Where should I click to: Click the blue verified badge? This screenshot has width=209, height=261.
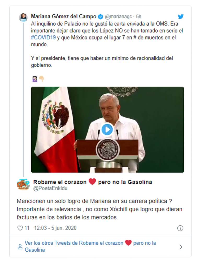(x=100, y=17)
